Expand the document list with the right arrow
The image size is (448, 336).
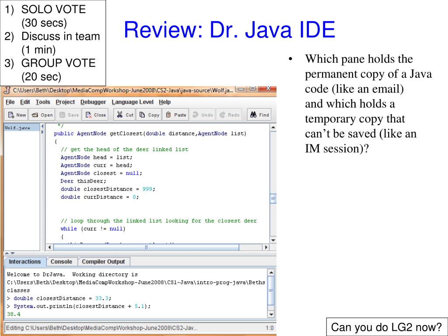coord(42,132)
